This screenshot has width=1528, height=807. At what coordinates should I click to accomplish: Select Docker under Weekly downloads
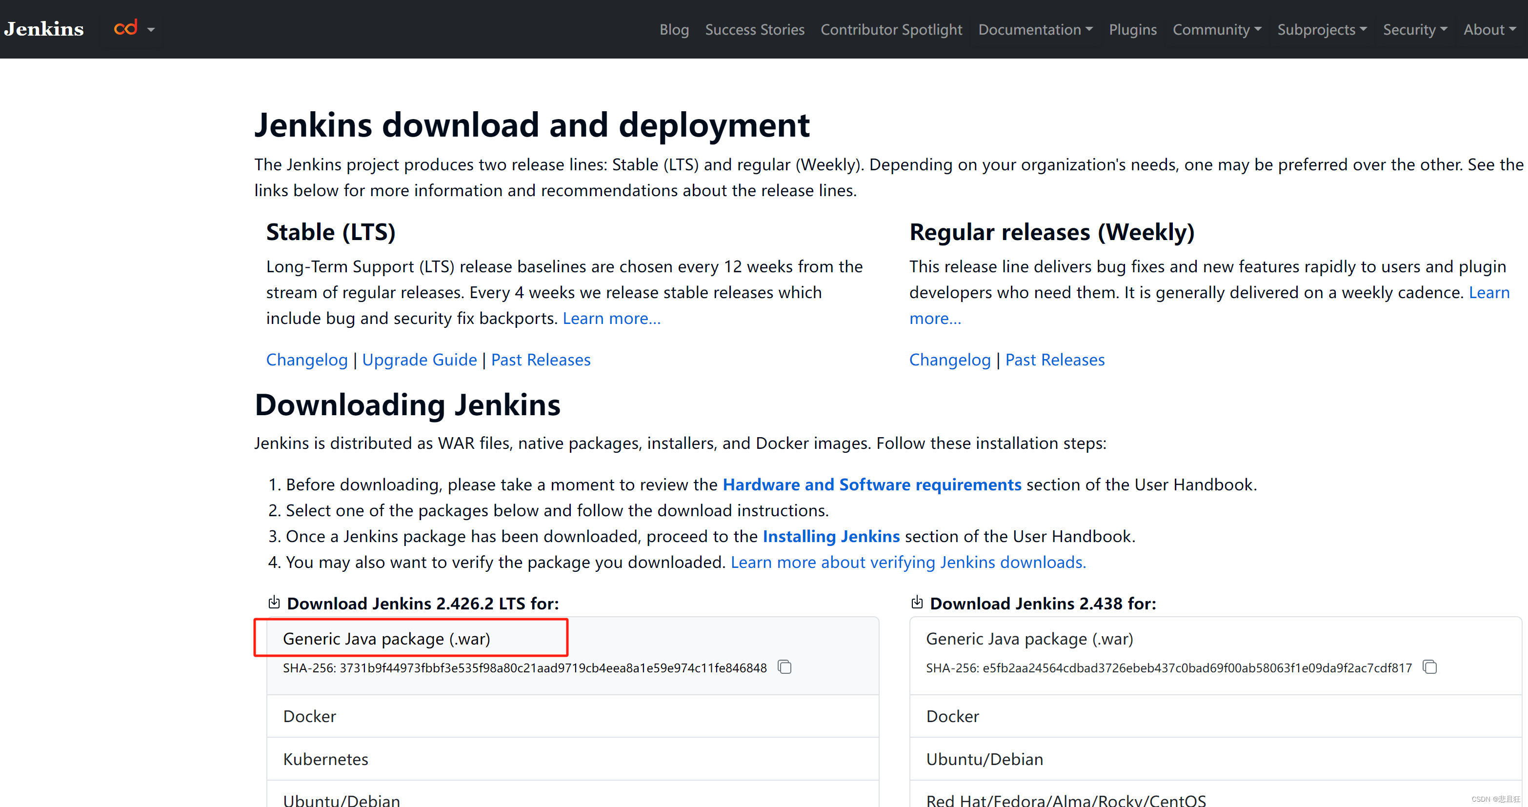[x=1215, y=716]
